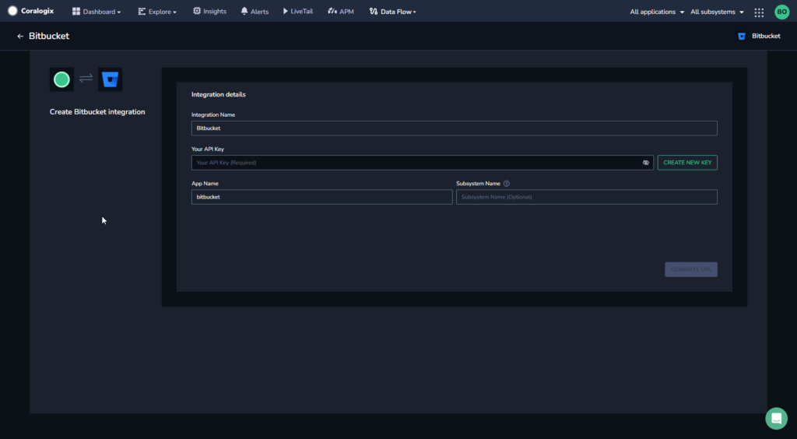Image resolution: width=797 pixels, height=439 pixels.
Task: Open LiveTail from the top navigation
Action: point(298,11)
